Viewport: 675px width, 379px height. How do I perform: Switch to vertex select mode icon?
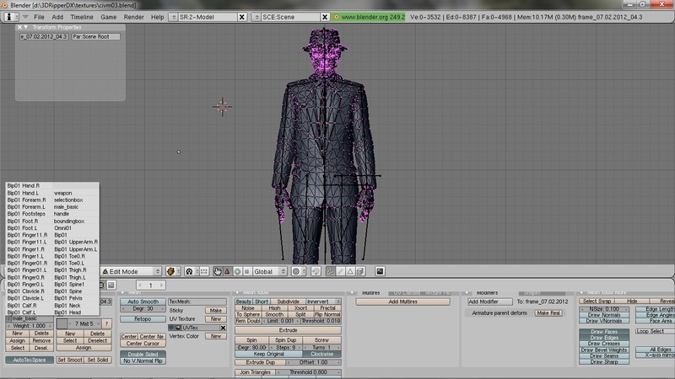coord(330,271)
